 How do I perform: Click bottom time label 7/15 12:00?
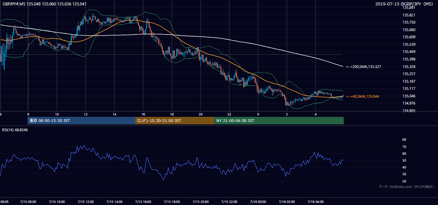pyautogui.click(x=86, y=202)
